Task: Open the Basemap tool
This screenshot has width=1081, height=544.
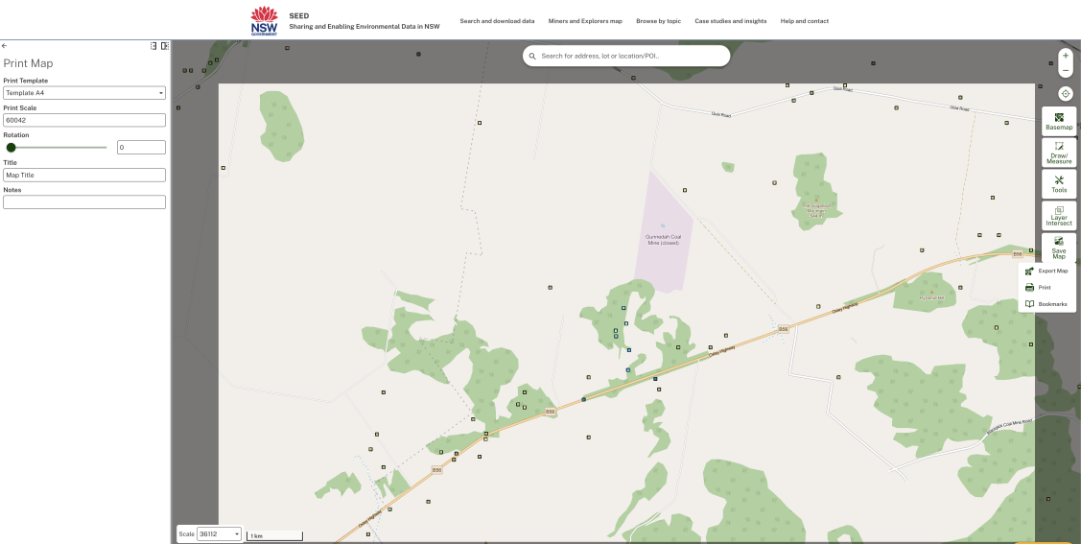Action: coord(1059,121)
